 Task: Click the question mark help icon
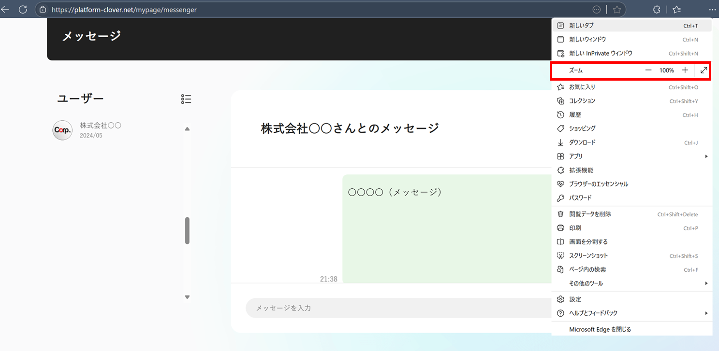561,313
